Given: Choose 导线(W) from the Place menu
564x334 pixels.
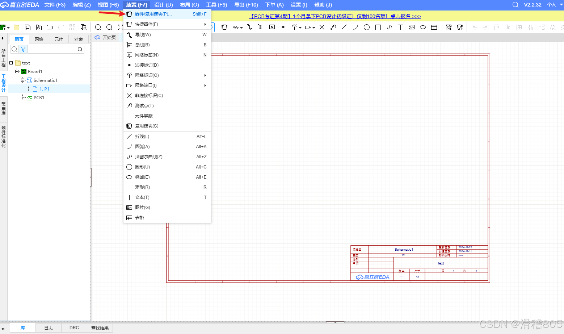Looking at the screenshot, I should click(x=167, y=35).
